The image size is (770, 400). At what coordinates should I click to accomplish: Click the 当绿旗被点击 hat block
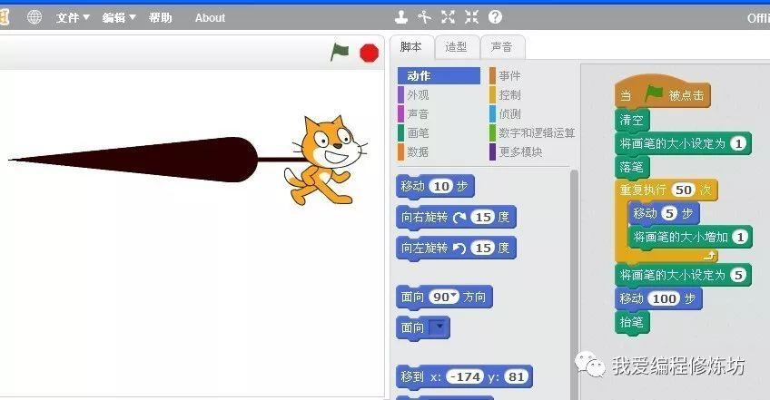(663, 93)
